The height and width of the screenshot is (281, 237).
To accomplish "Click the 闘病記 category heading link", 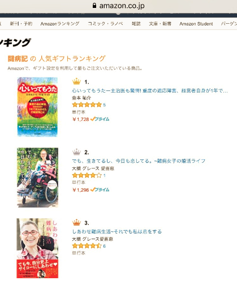I will (x=18, y=59).
